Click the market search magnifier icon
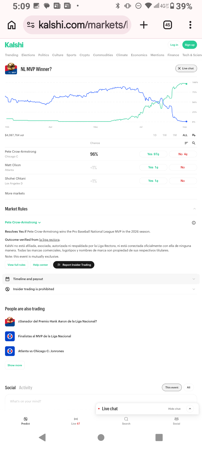Screen dimensions: 202x449 click(194, 143)
